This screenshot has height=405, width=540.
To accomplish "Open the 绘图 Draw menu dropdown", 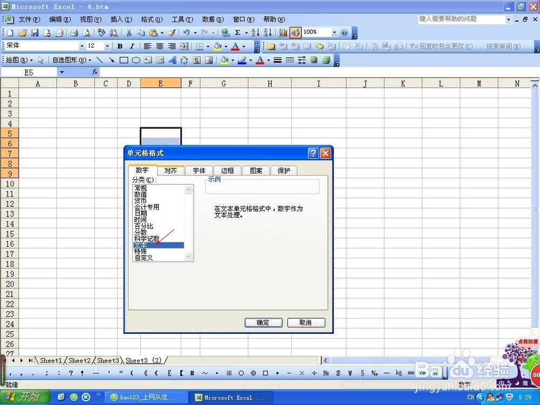I will tap(19, 60).
